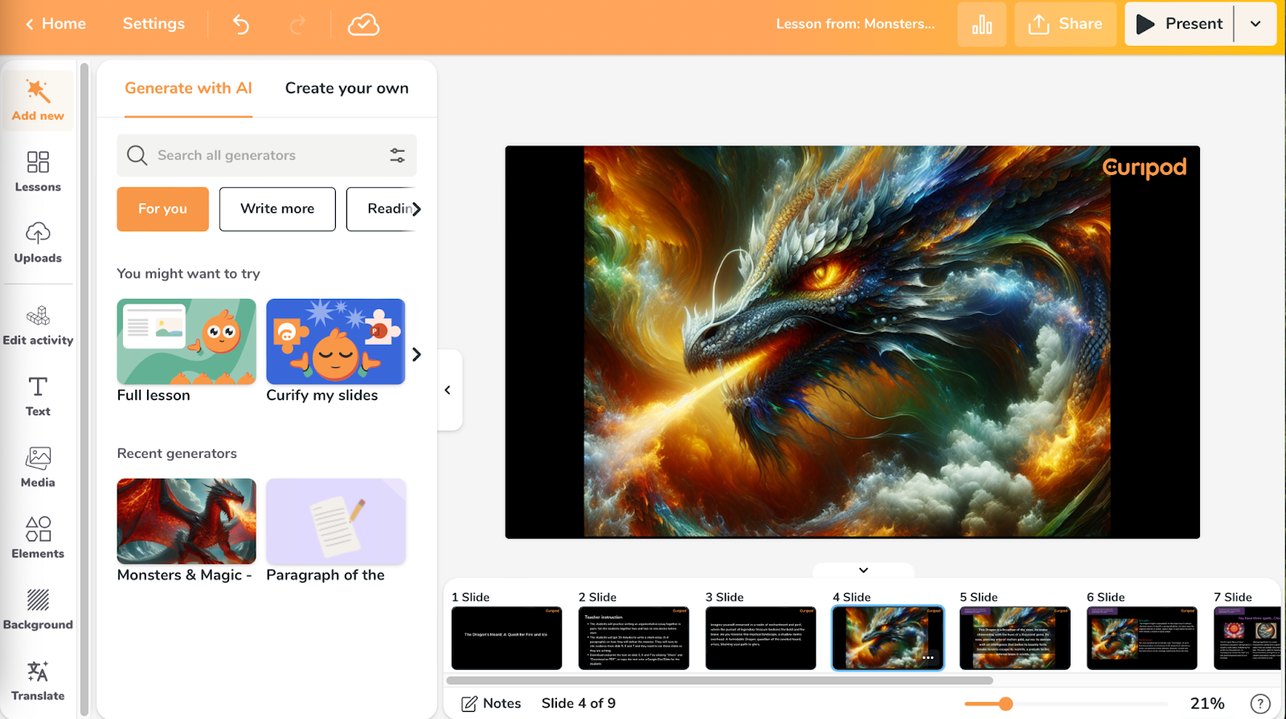
Task: Show more suggested generators with chevron
Action: tap(416, 354)
